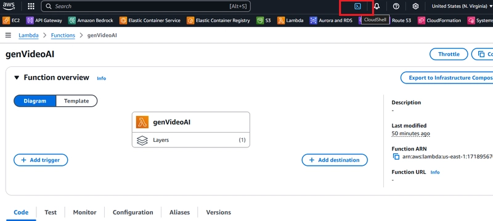
Task: Click the Layers stack icon in diagram
Action: pos(142,140)
